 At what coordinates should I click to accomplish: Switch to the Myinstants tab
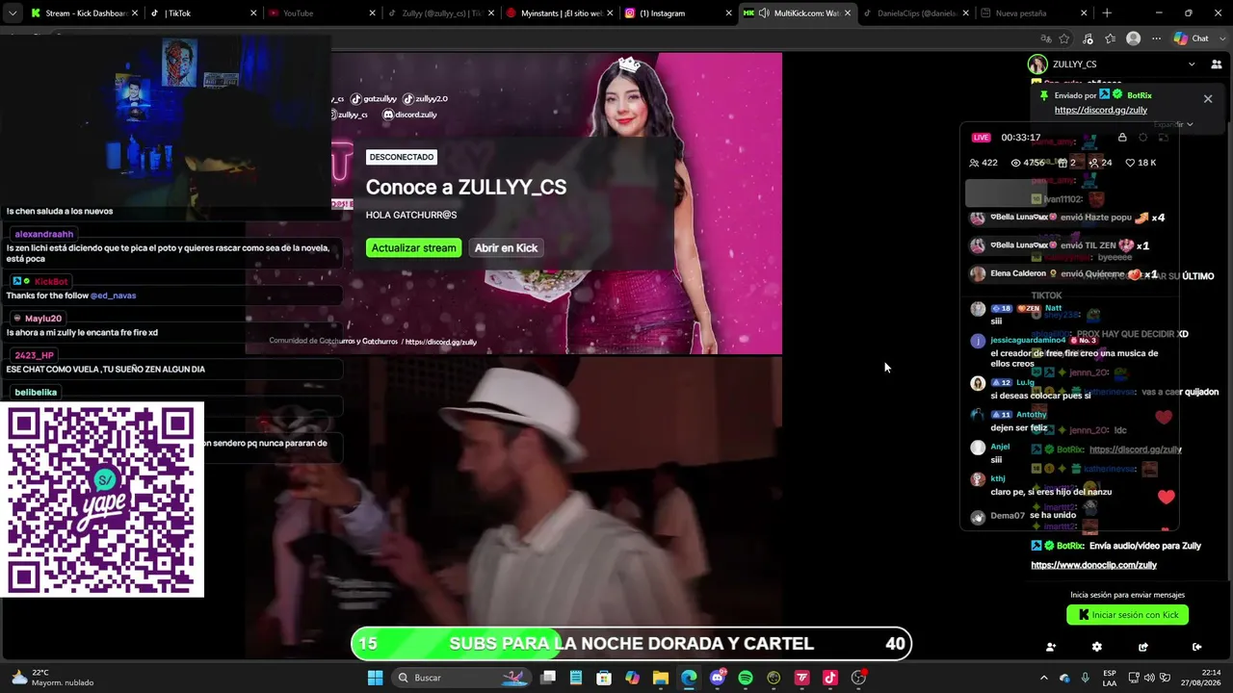click(559, 13)
